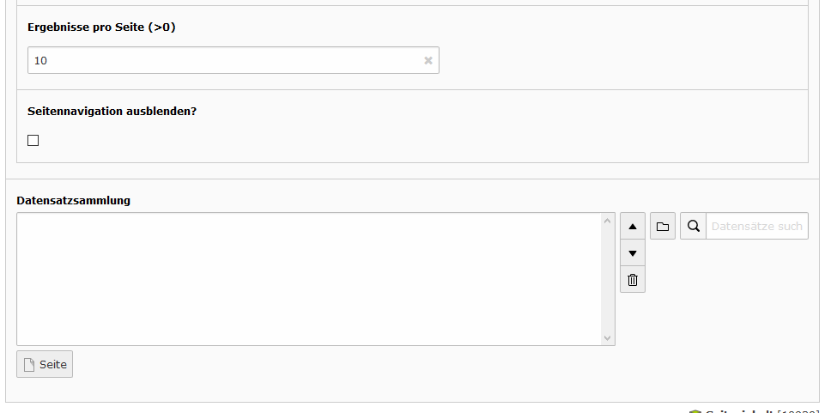Enable Seitennavigation ausblenden checkbox
Image resolution: width=831 pixels, height=413 pixels.
33,141
